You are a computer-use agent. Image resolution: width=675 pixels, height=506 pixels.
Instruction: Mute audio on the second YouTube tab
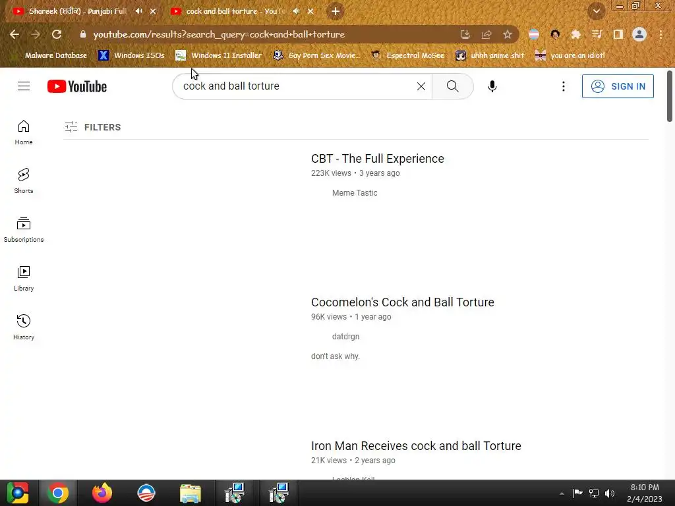point(296,11)
